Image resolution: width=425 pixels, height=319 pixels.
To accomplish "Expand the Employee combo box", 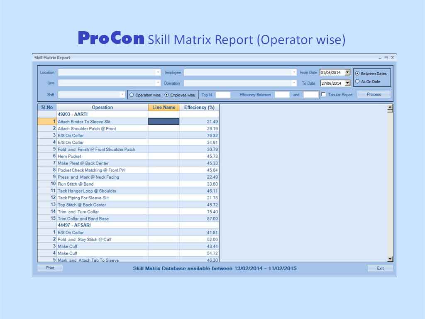I will tap(294, 72).
